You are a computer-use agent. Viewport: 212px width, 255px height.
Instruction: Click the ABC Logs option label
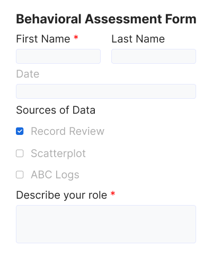tap(55, 175)
